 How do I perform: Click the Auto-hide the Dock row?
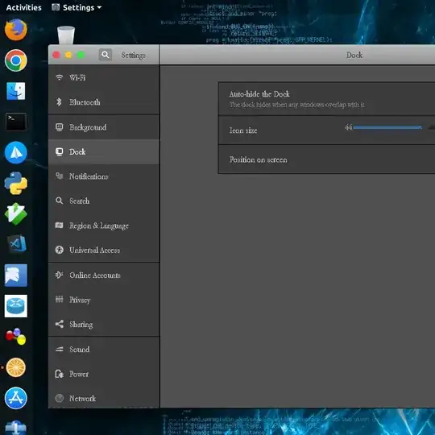pos(326,99)
